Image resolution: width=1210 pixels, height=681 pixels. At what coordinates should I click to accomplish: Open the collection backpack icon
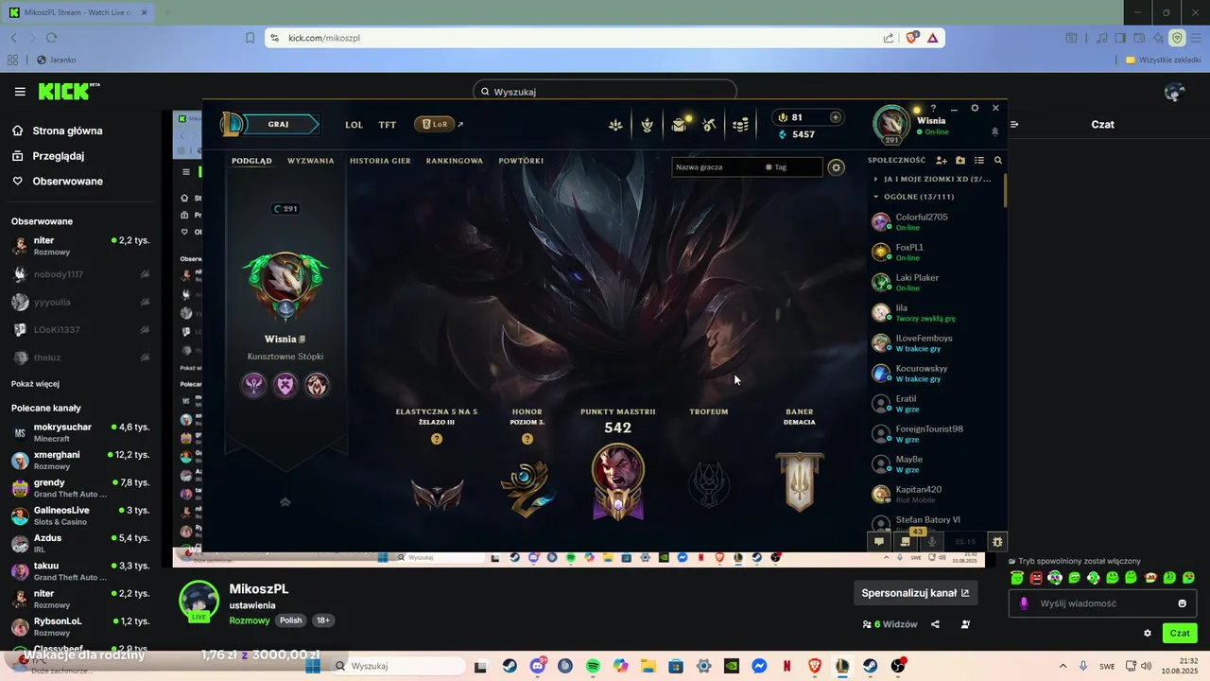point(679,125)
